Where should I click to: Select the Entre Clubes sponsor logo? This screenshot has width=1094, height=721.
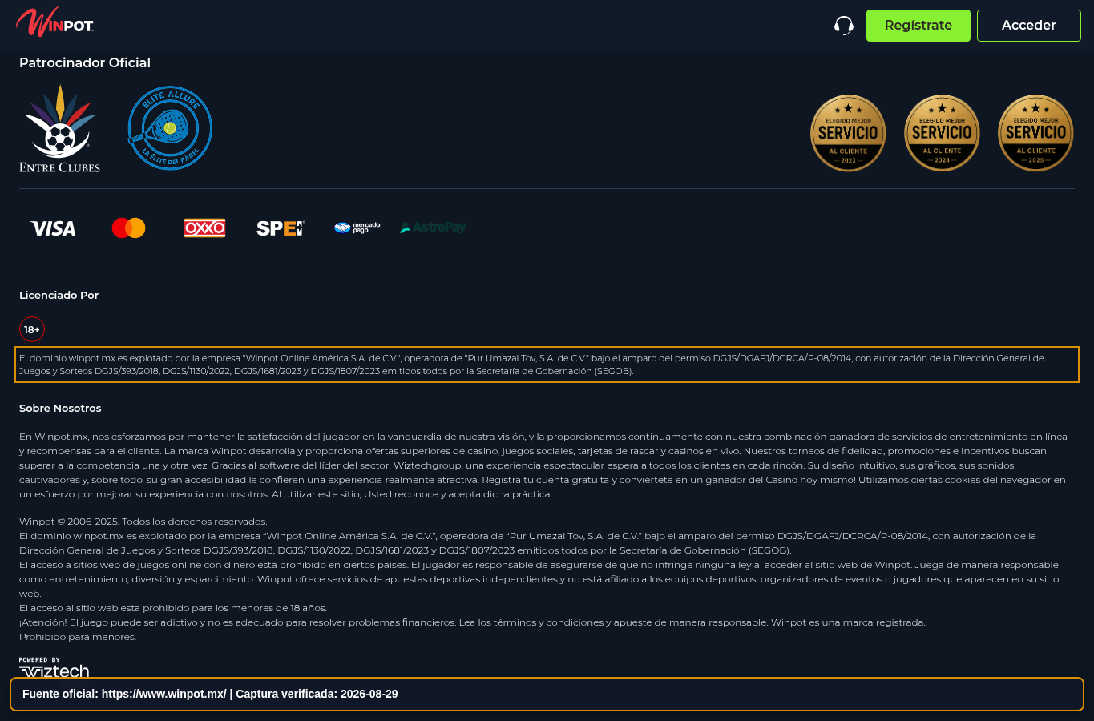(60, 128)
